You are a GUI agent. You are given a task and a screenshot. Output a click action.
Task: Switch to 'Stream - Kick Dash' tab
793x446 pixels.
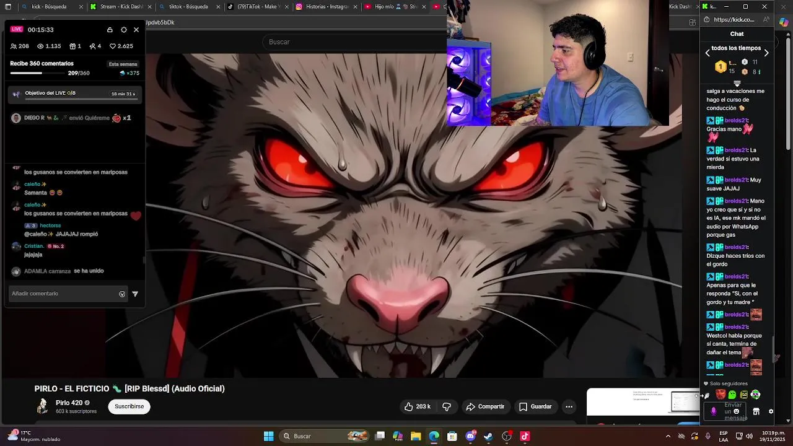(121, 7)
